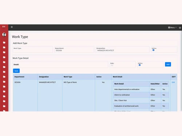Click the Designation column header
Viewport: 182px width, 136px height.
click(x=50, y=77)
